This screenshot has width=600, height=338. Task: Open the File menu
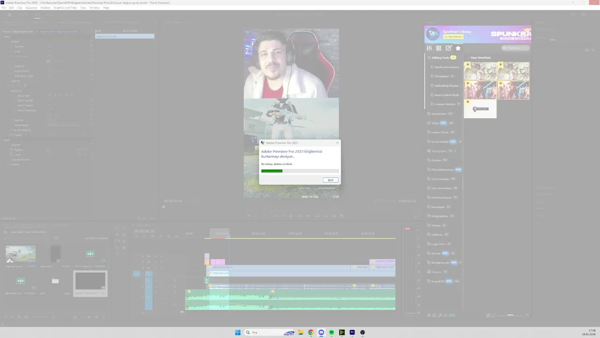[x=4, y=8]
